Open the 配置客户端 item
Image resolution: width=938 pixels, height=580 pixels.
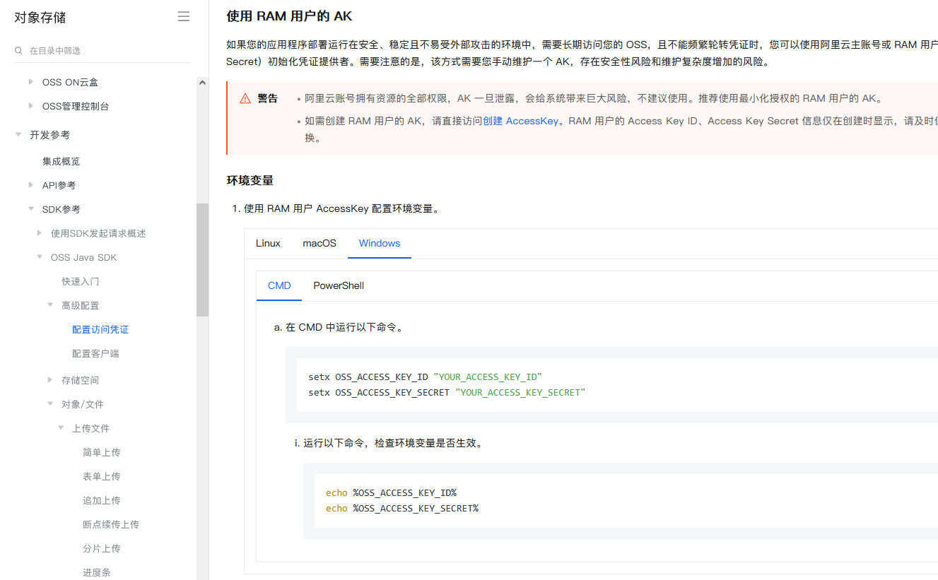tap(95, 353)
